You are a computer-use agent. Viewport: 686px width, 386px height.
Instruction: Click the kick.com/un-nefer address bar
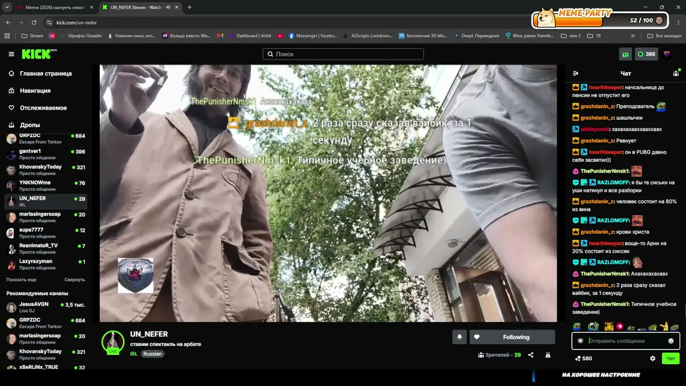(x=77, y=23)
